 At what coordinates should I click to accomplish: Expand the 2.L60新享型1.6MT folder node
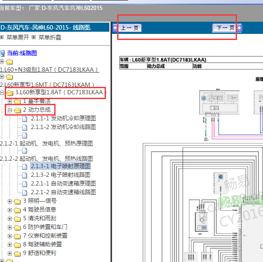point(2,77)
